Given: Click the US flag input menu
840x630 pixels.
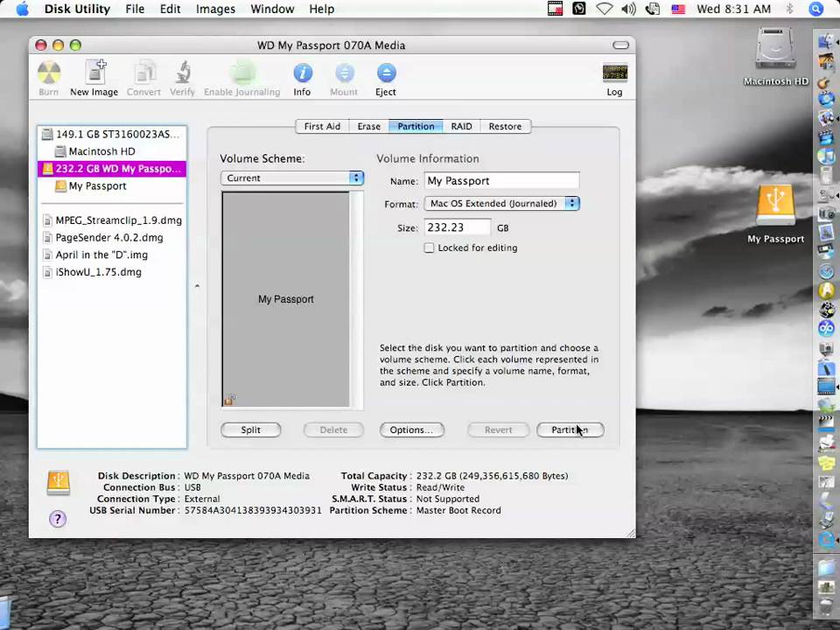Looking at the screenshot, I should [x=678, y=9].
